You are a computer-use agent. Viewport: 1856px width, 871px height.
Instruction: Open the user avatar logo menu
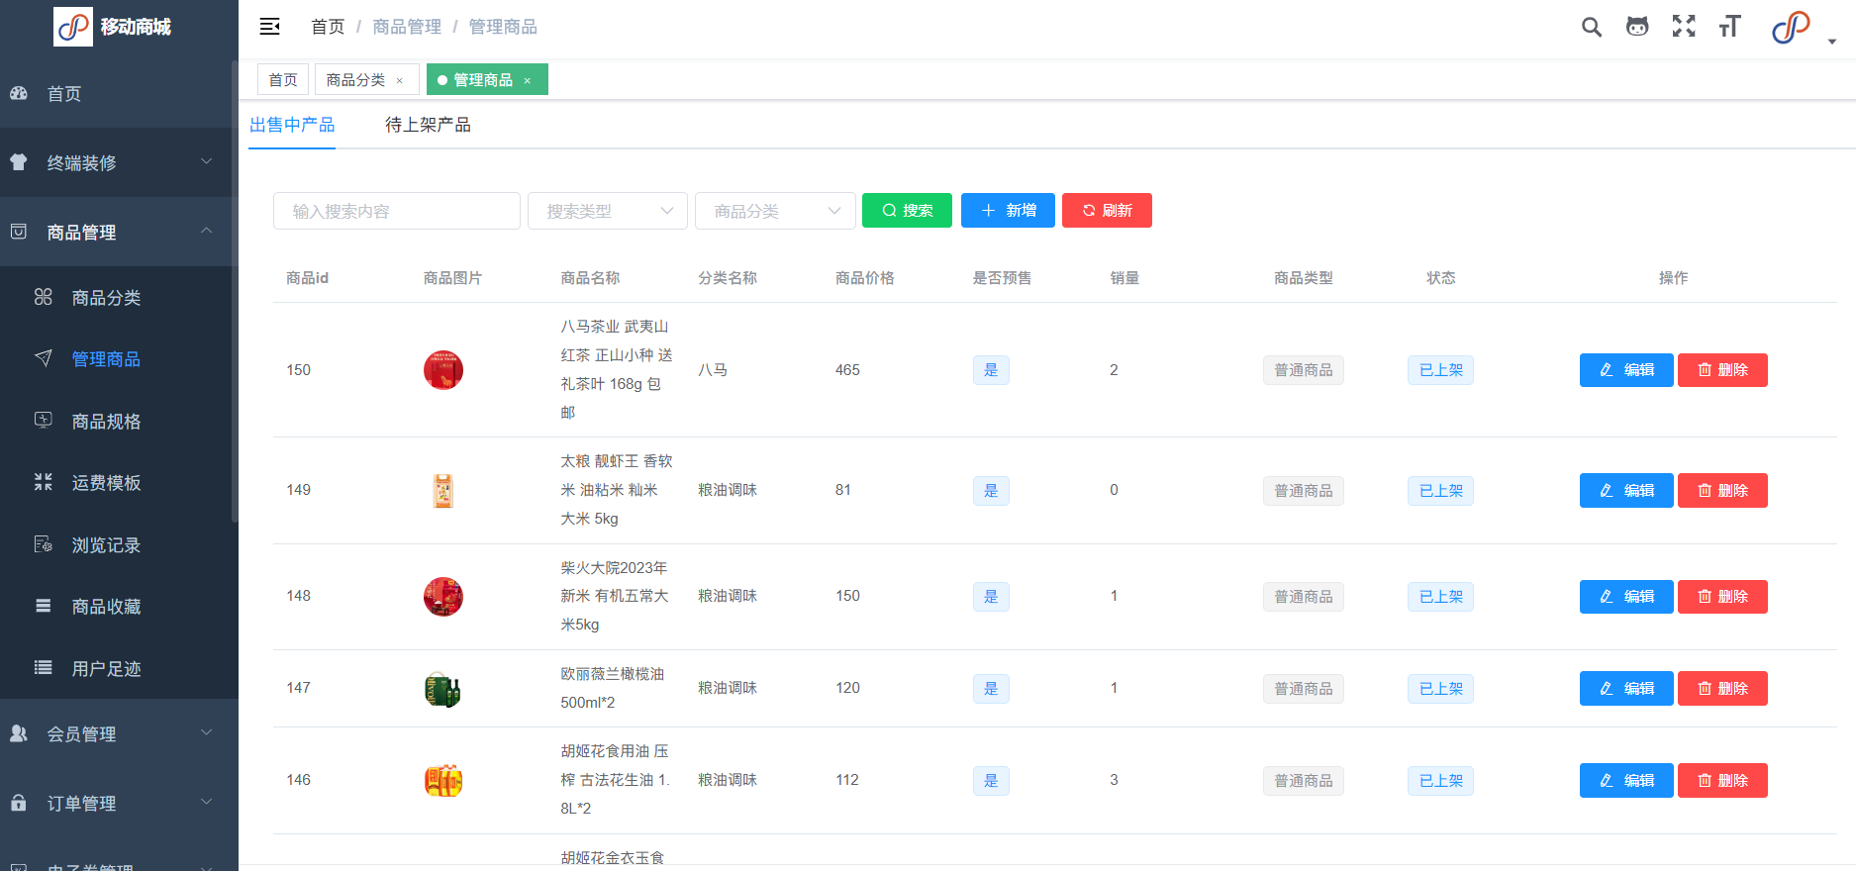(x=1791, y=27)
